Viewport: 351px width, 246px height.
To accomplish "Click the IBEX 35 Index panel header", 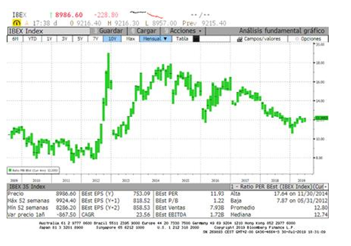I will click(118, 187).
